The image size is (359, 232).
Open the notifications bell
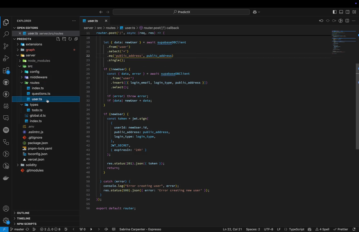[x=354, y=229]
